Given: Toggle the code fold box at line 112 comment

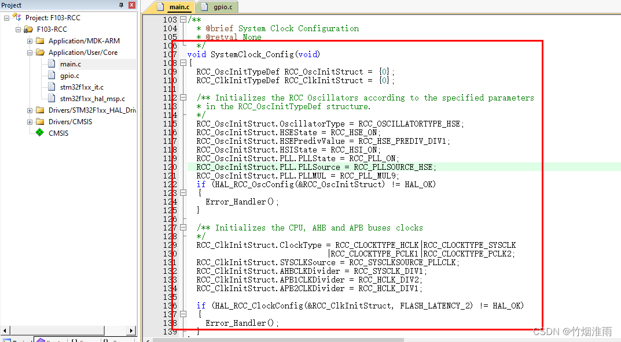Looking at the screenshot, I should [x=183, y=97].
